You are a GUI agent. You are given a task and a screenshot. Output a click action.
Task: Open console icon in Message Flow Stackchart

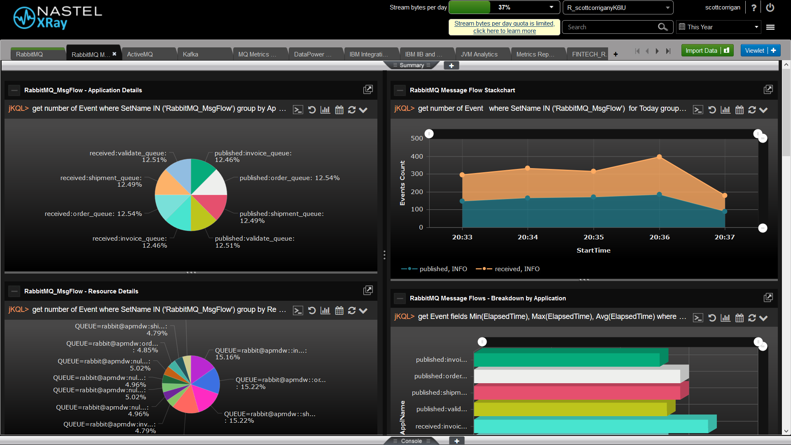coord(698,110)
